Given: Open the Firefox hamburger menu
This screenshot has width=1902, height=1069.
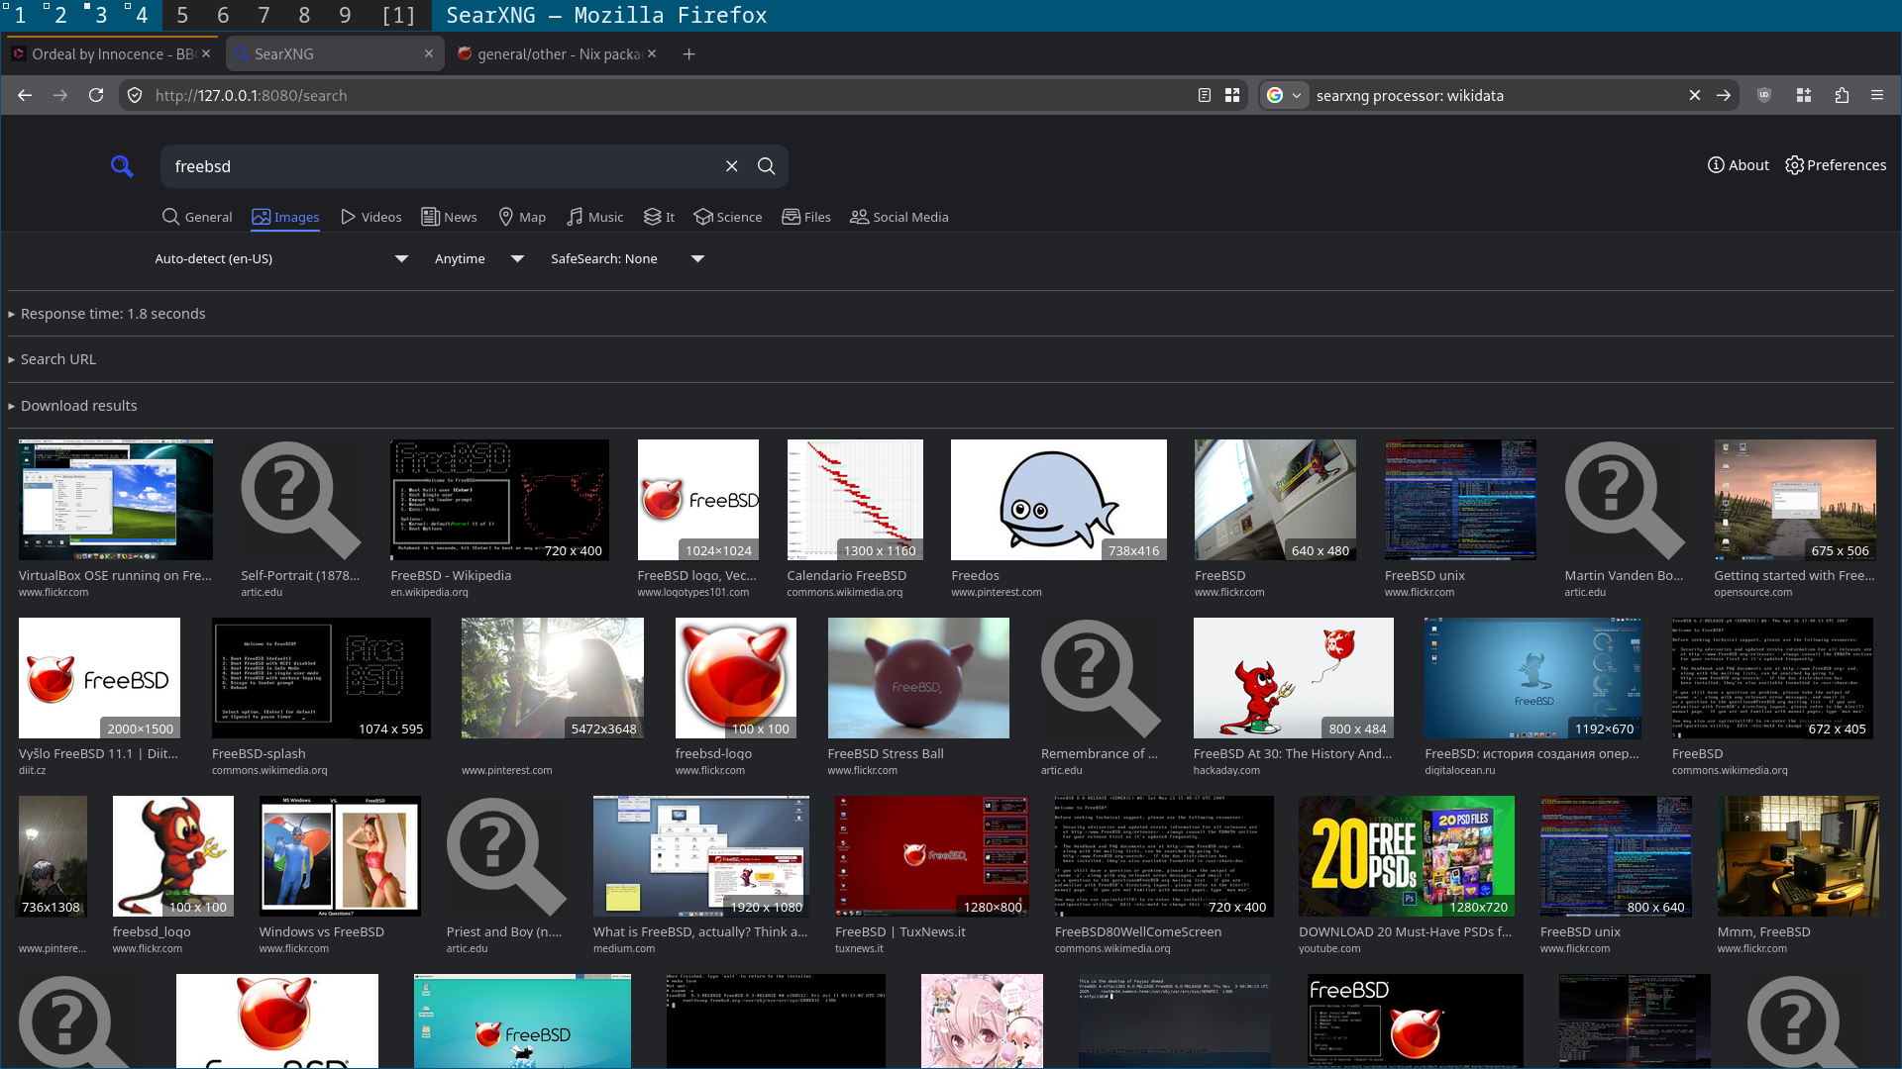Looking at the screenshot, I should pos(1877,95).
